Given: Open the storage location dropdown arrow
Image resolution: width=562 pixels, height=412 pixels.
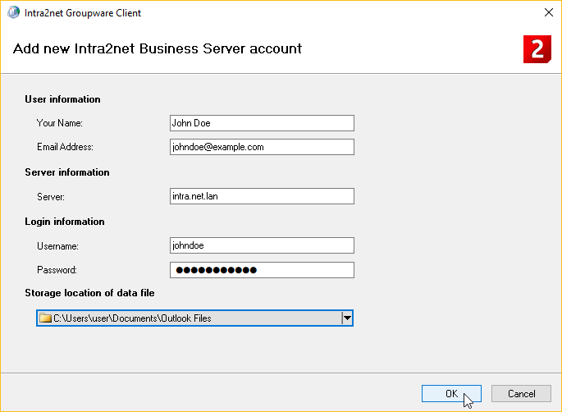Looking at the screenshot, I should click(x=347, y=318).
